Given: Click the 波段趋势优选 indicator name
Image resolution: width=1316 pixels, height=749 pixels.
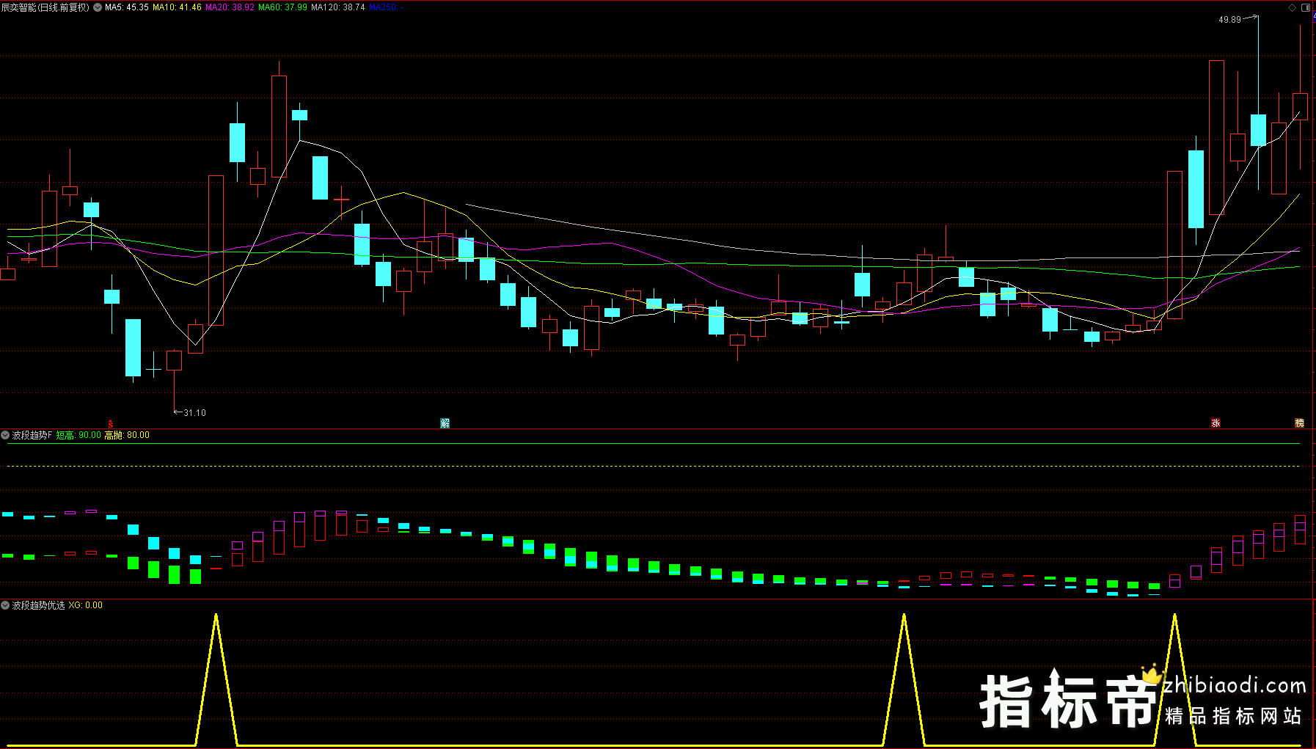Looking at the screenshot, I should 38,605.
